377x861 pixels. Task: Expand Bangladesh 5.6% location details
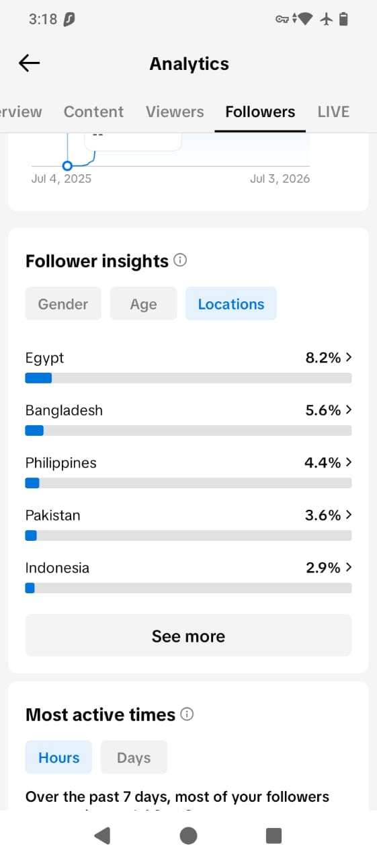tap(189, 420)
